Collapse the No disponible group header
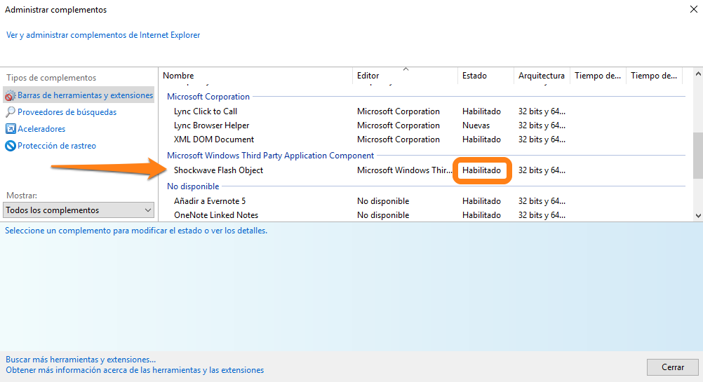Viewport: 703px width, 382px height. (193, 186)
